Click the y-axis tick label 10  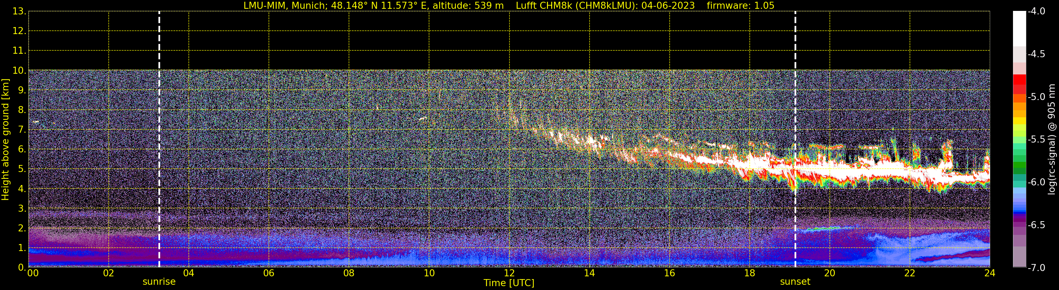[19, 71]
